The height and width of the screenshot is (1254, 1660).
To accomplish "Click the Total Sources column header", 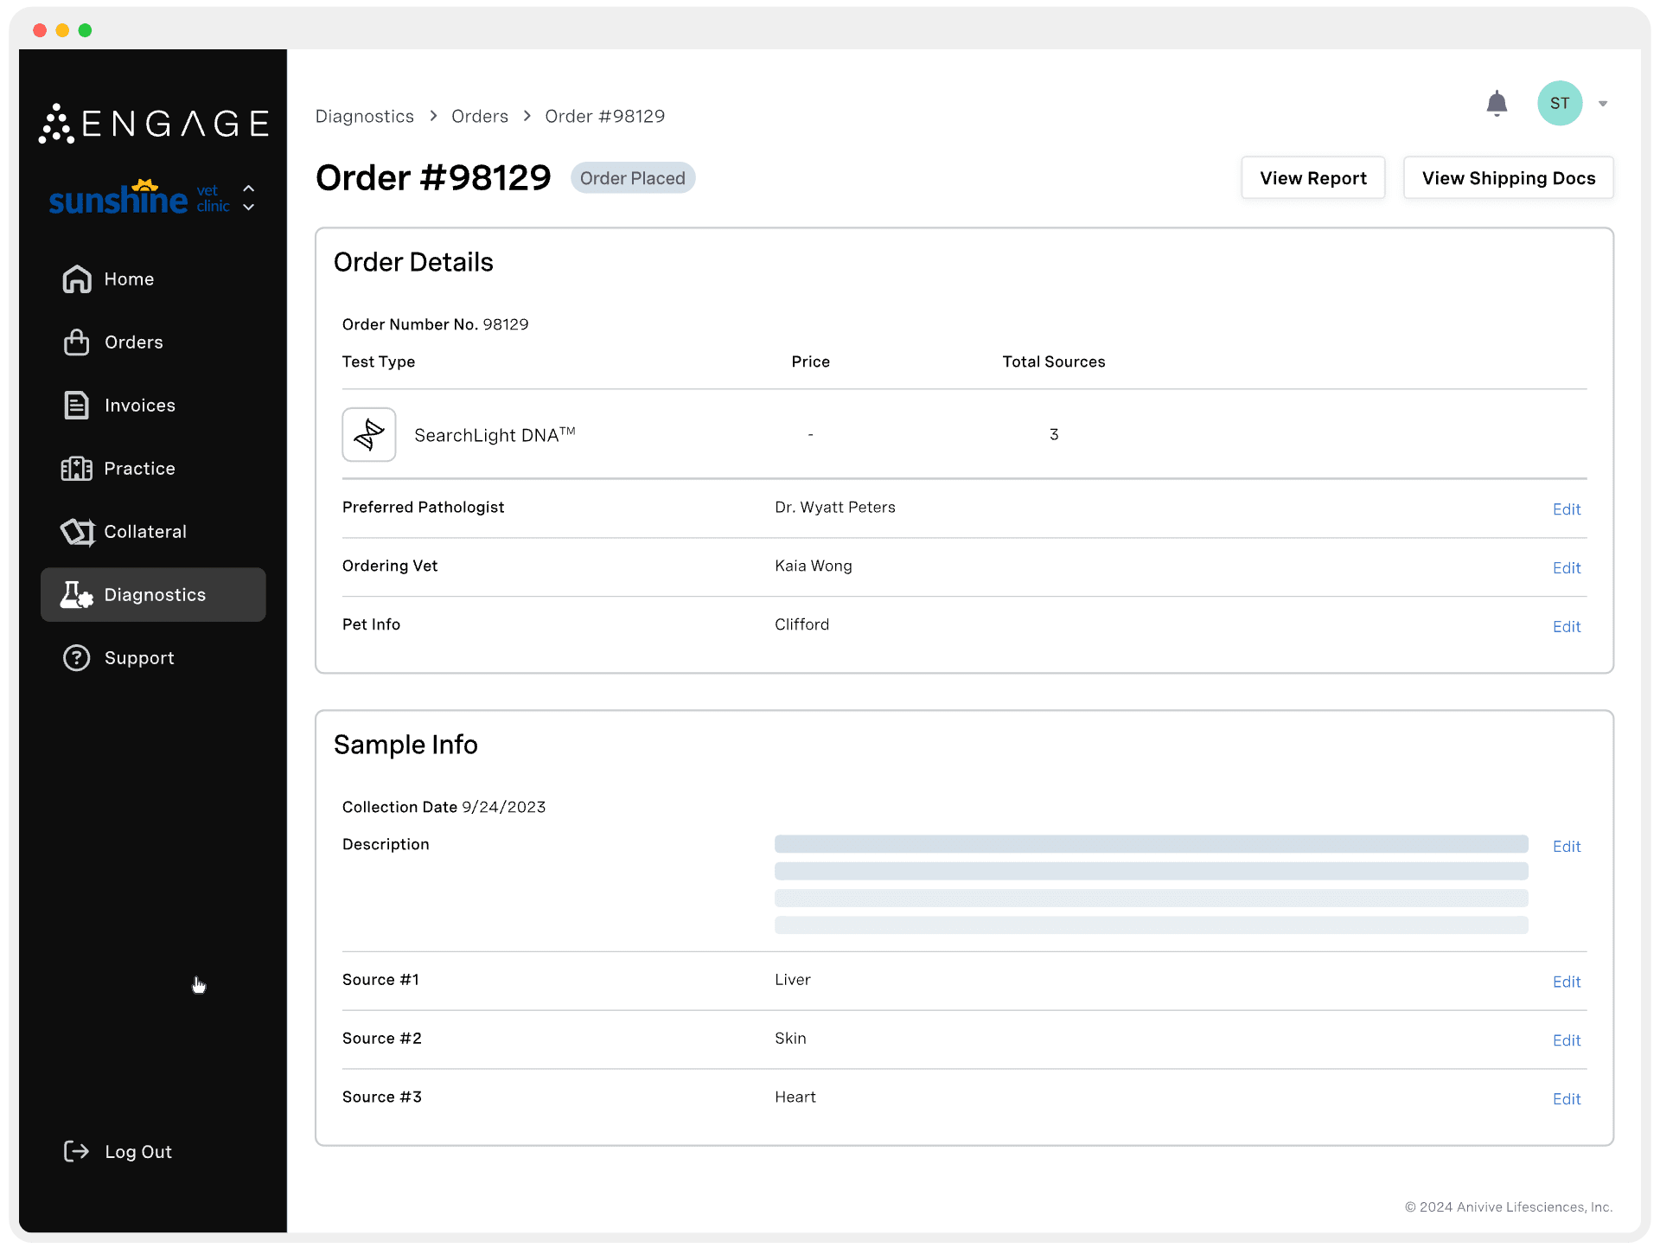I will (x=1054, y=361).
